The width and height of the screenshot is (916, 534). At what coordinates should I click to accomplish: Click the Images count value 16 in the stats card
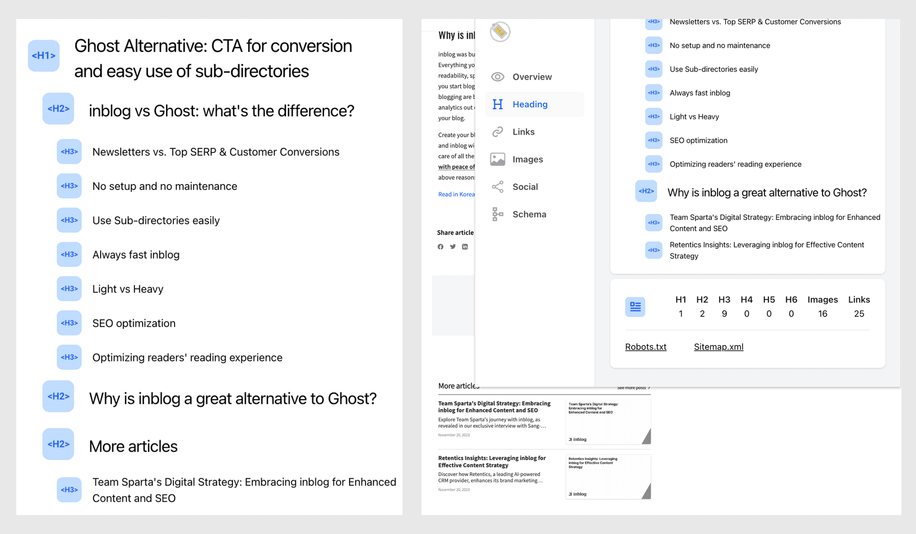tap(822, 314)
